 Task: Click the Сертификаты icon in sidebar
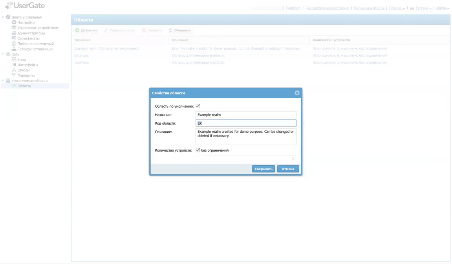14,38
